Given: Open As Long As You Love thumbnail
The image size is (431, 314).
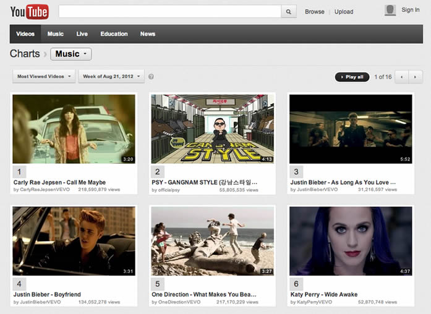Looking at the screenshot, I should click(x=351, y=129).
